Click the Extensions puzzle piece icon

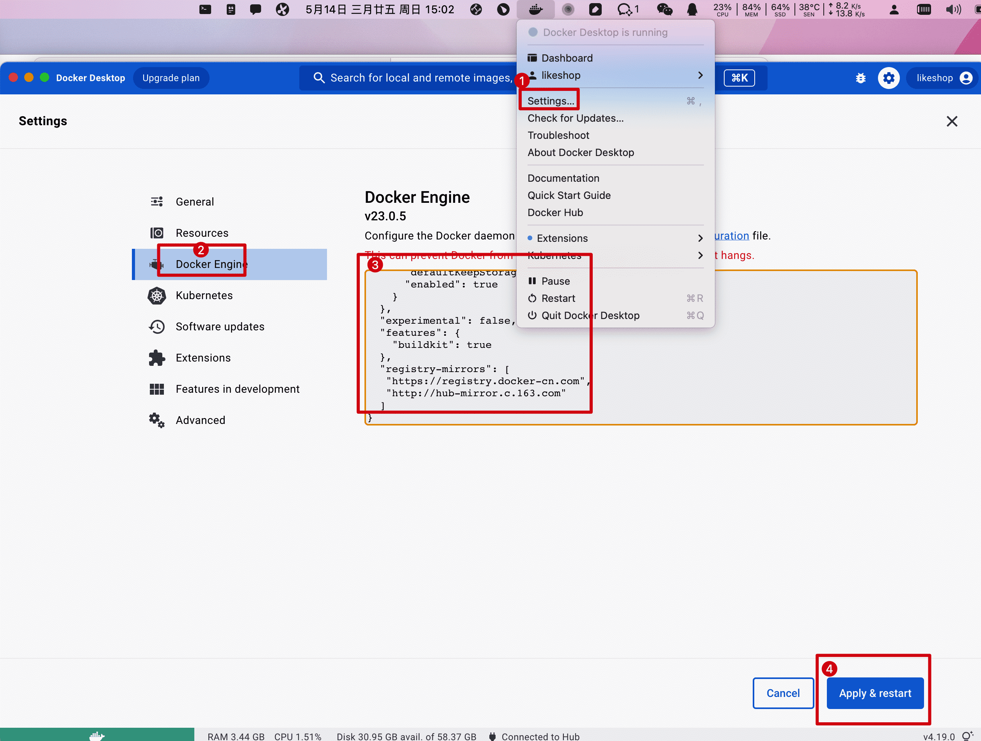pyautogui.click(x=156, y=358)
